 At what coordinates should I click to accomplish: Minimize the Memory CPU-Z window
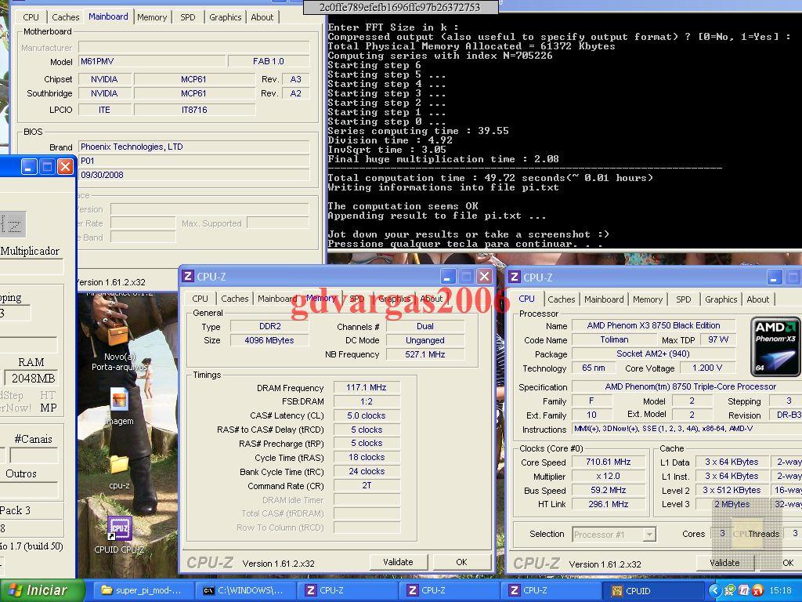coord(448,277)
